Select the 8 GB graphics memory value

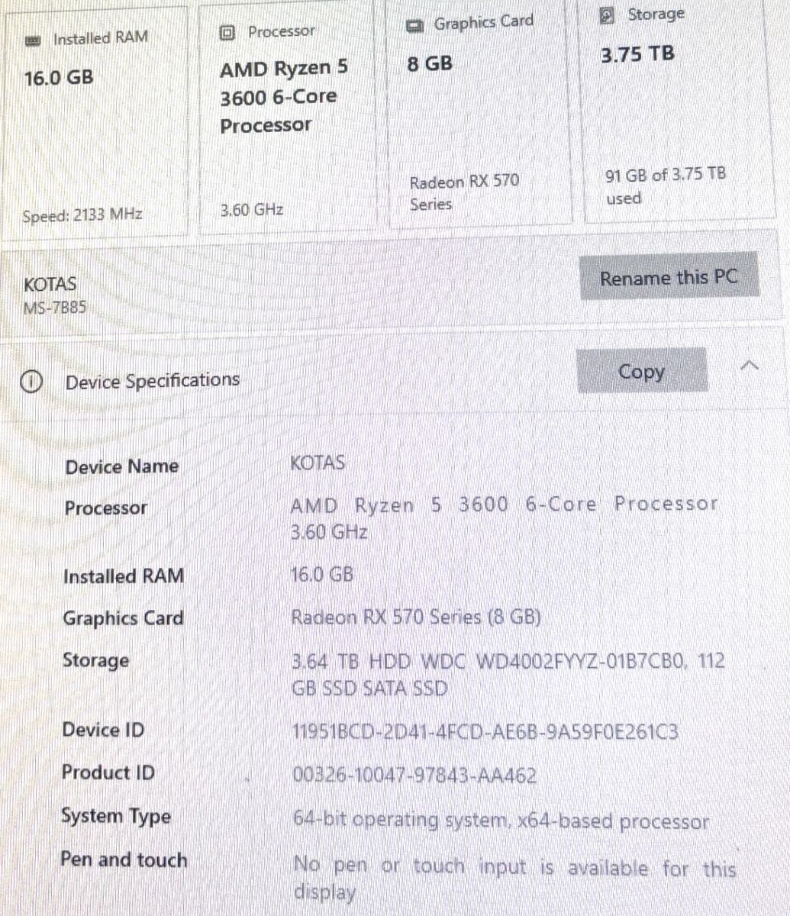point(430,64)
